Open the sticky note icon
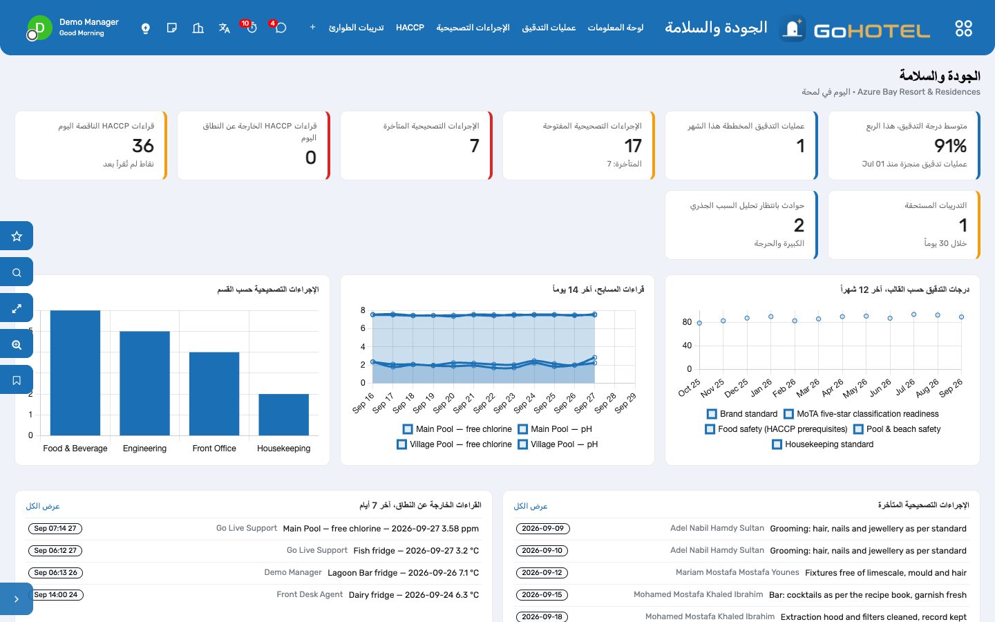The height and width of the screenshot is (622, 995). [x=172, y=28]
